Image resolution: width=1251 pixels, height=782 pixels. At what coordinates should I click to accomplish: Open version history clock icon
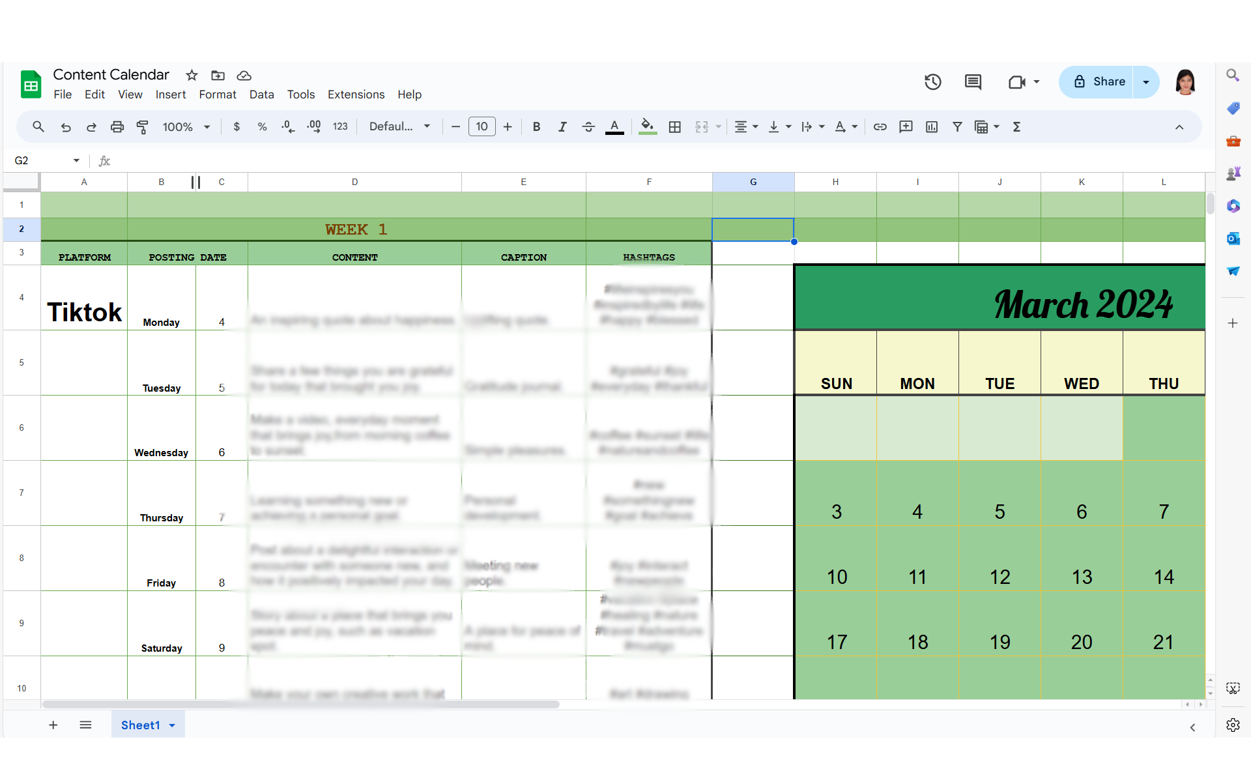pyautogui.click(x=932, y=82)
